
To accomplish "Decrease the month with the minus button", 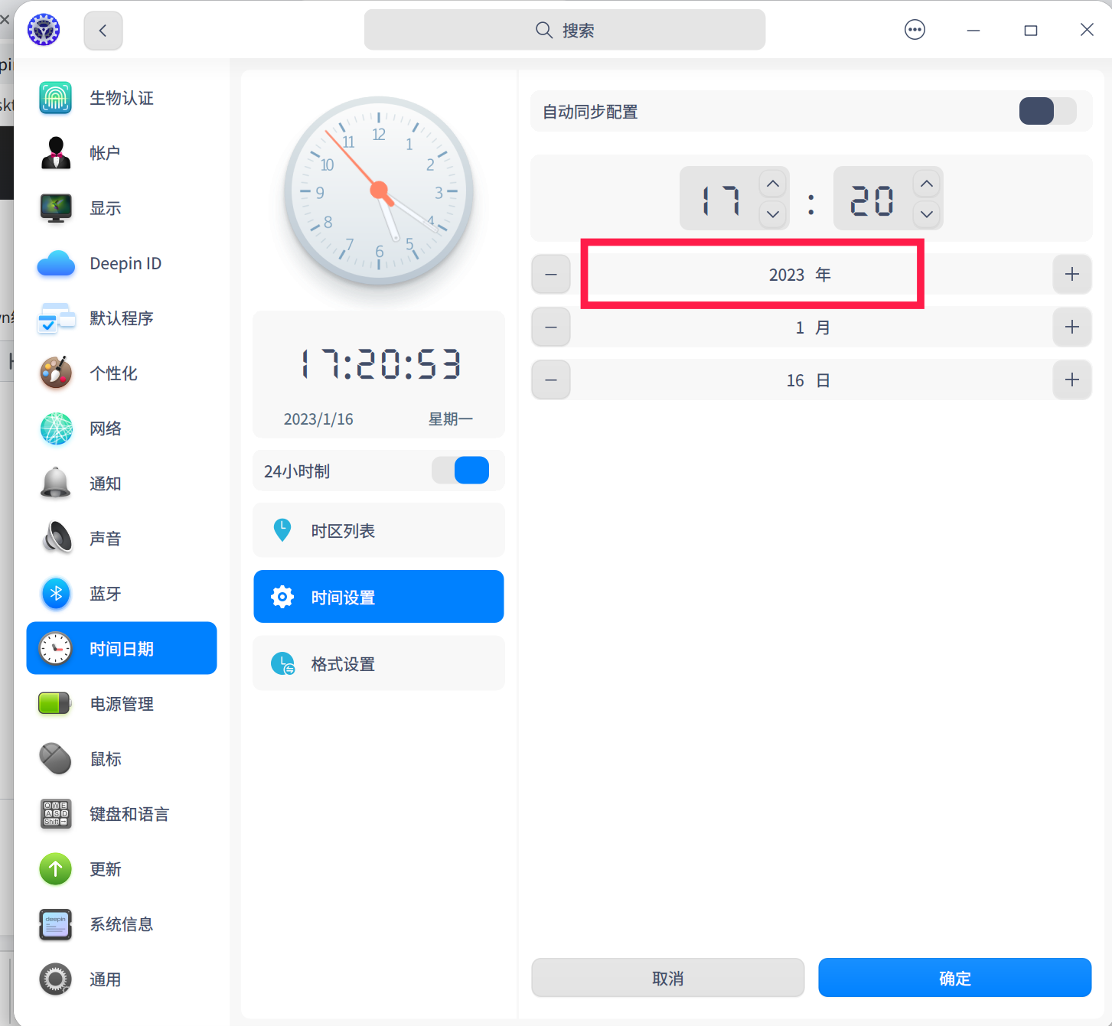I will [x=551, y=327].
